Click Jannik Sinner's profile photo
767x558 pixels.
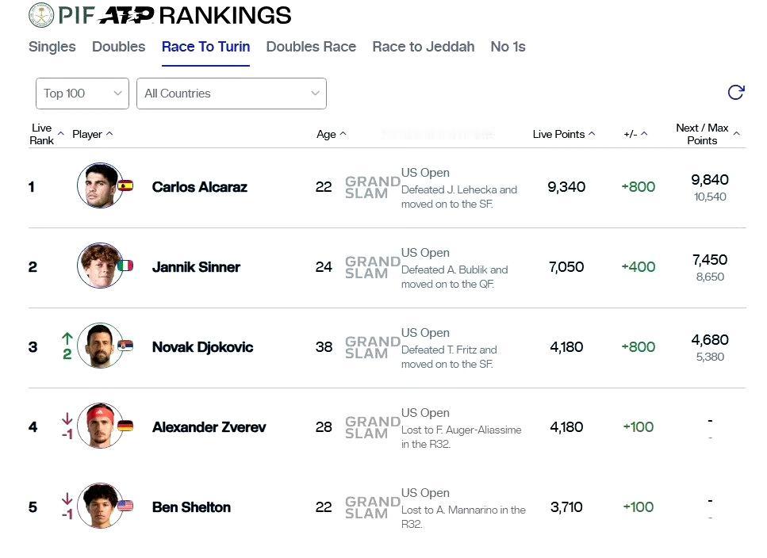point(100,266)
